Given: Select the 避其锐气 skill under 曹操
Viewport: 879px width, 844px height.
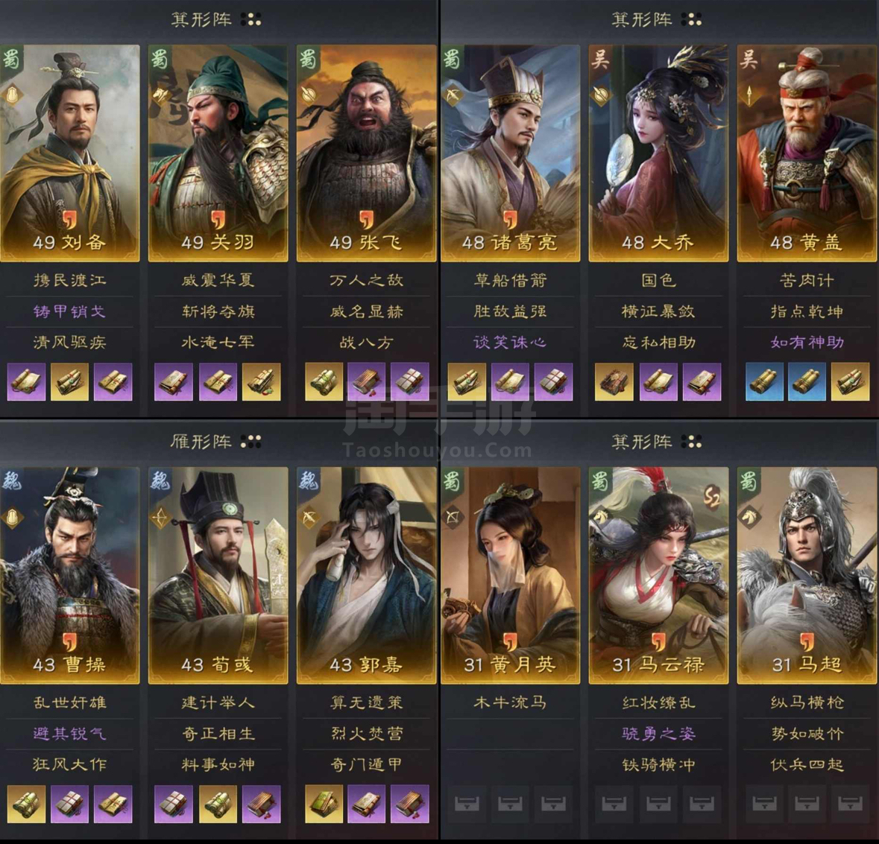Looking at the screenshot, I should [x=69, y=733].
